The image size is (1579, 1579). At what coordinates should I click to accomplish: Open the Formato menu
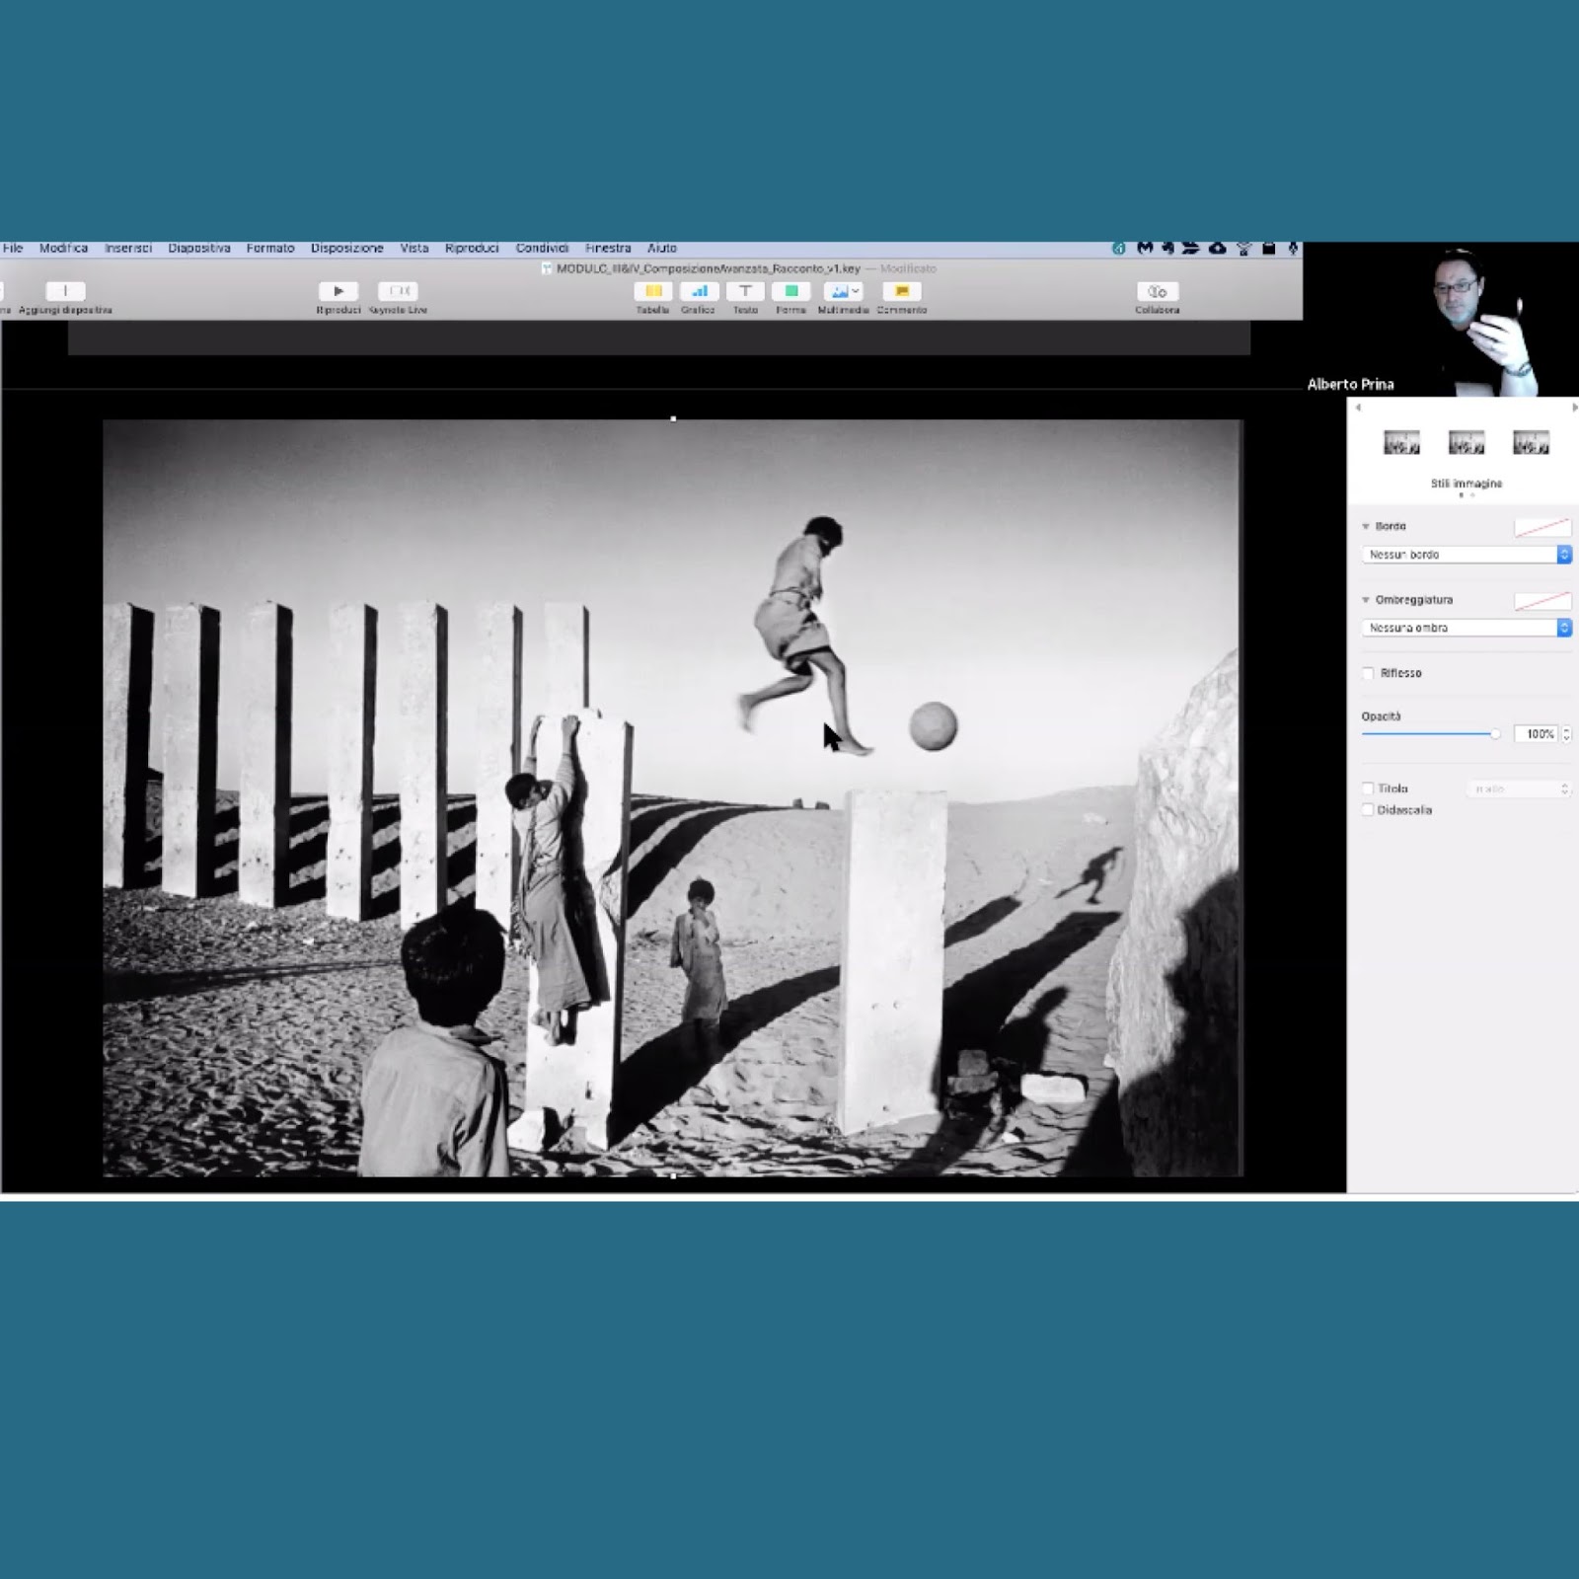tap(270, 249)
